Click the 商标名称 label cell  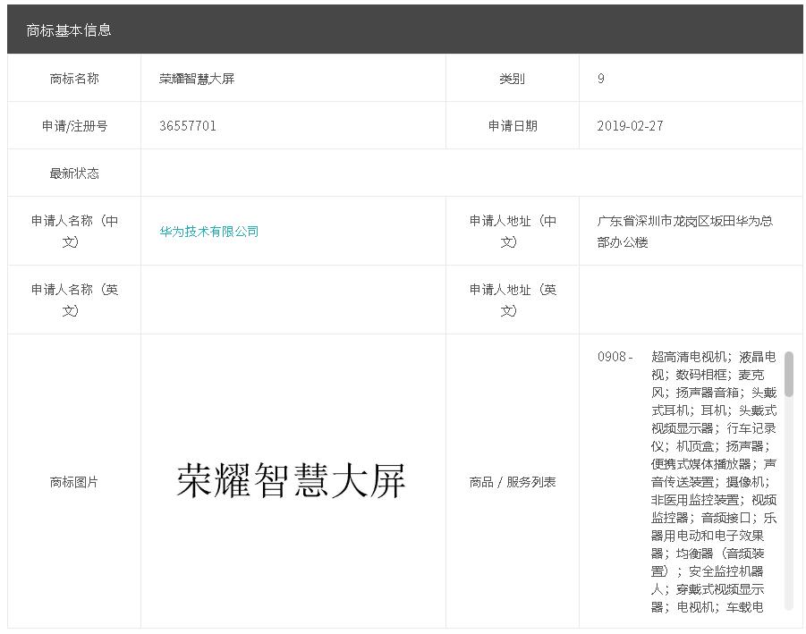74,79
